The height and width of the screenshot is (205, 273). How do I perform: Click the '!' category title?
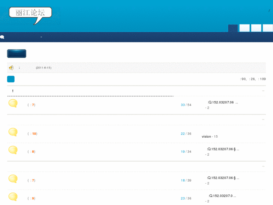tap(13, 91)
